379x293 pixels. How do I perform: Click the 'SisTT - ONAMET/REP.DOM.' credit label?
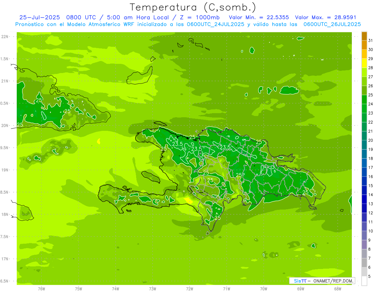322,281
